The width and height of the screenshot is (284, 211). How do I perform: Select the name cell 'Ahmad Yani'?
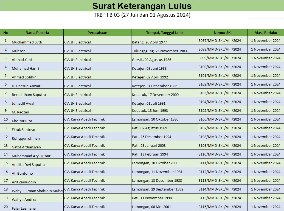(37, 58)
